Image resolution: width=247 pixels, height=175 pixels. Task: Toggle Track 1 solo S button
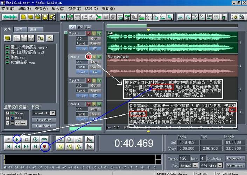point(94,34)
